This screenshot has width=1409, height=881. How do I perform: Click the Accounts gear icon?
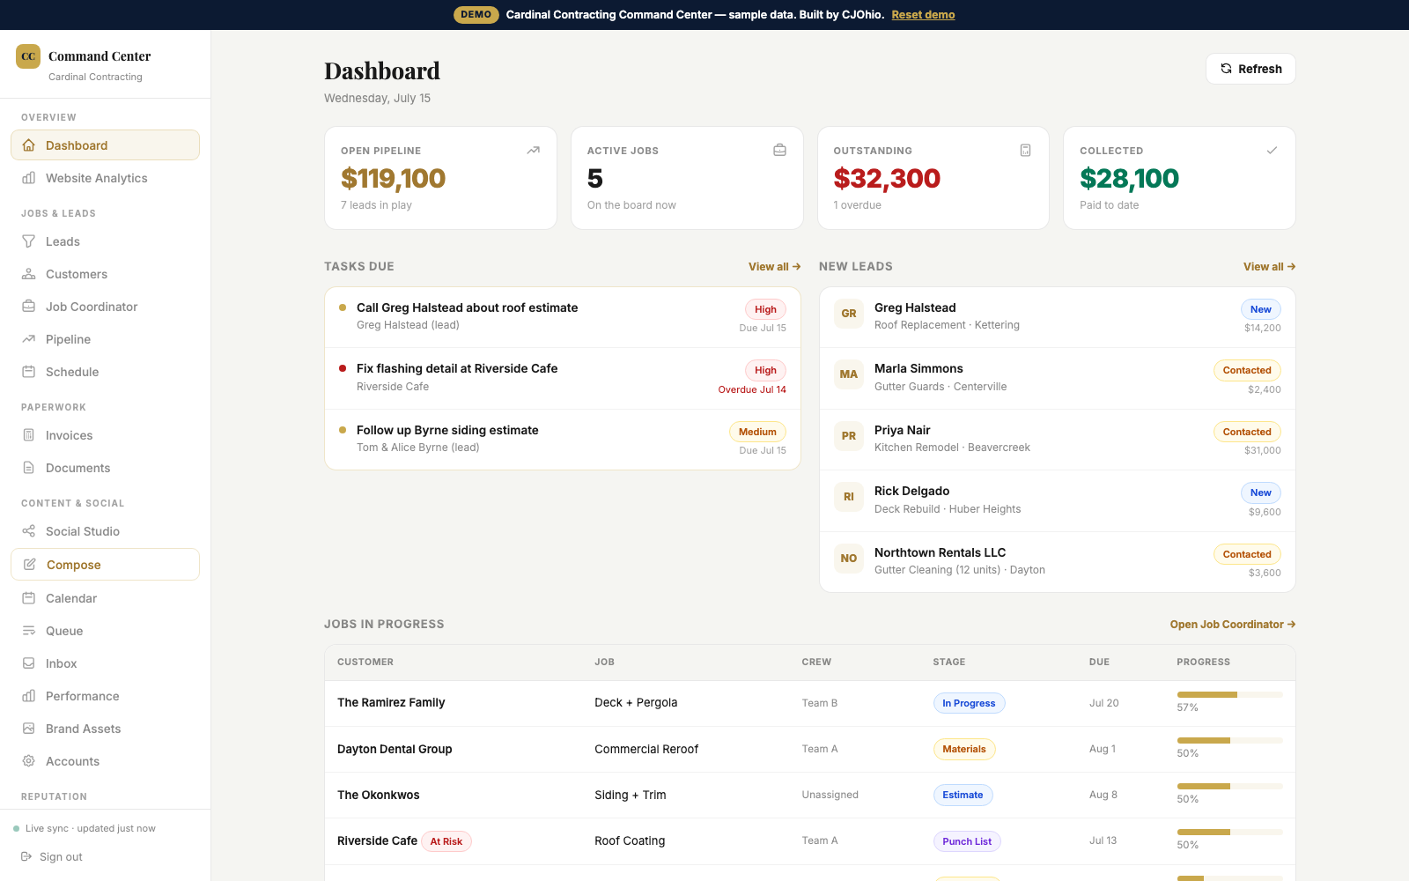[29, 761]
